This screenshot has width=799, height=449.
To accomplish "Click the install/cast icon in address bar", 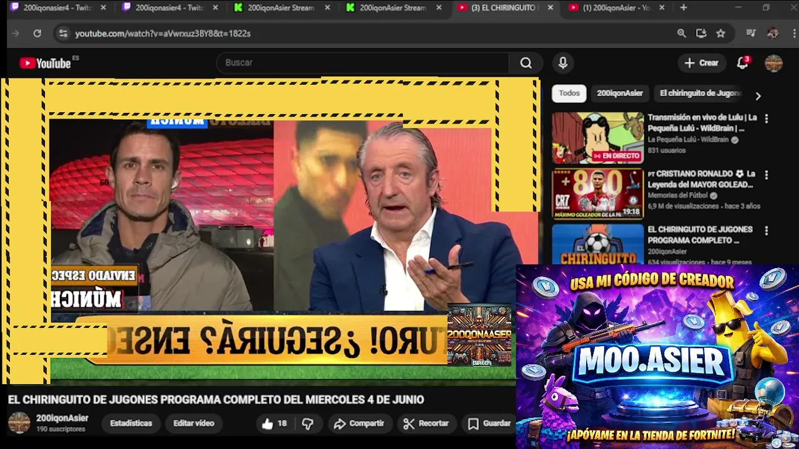I will [x=701, y=34].
